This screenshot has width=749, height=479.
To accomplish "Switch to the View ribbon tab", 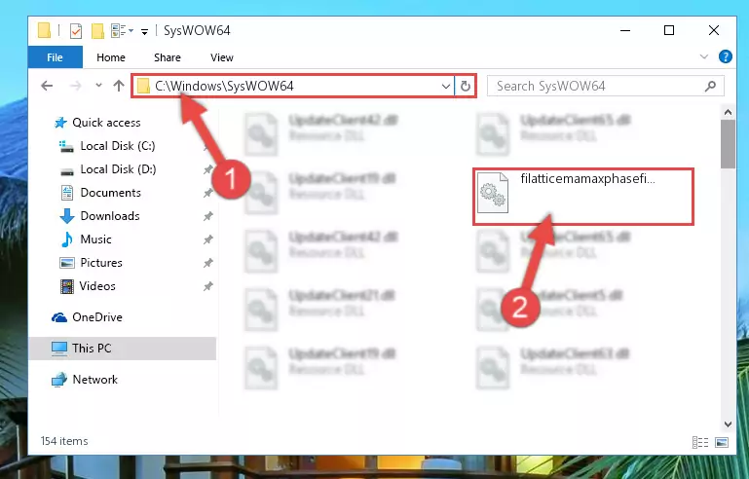I will point(222,57).
